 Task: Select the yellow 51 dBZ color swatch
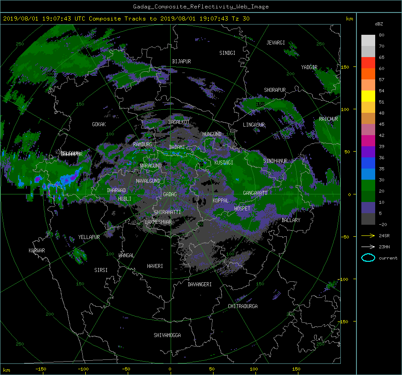pyautogui.click(x=368, y=96)
